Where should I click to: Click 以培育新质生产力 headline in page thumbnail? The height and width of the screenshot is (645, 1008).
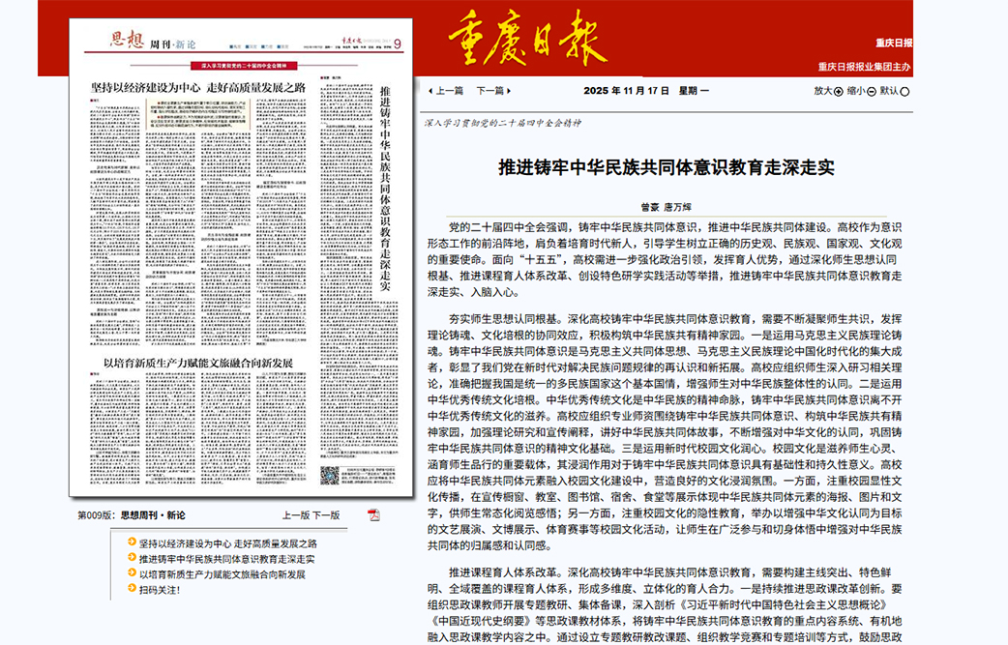click(198, 362)
